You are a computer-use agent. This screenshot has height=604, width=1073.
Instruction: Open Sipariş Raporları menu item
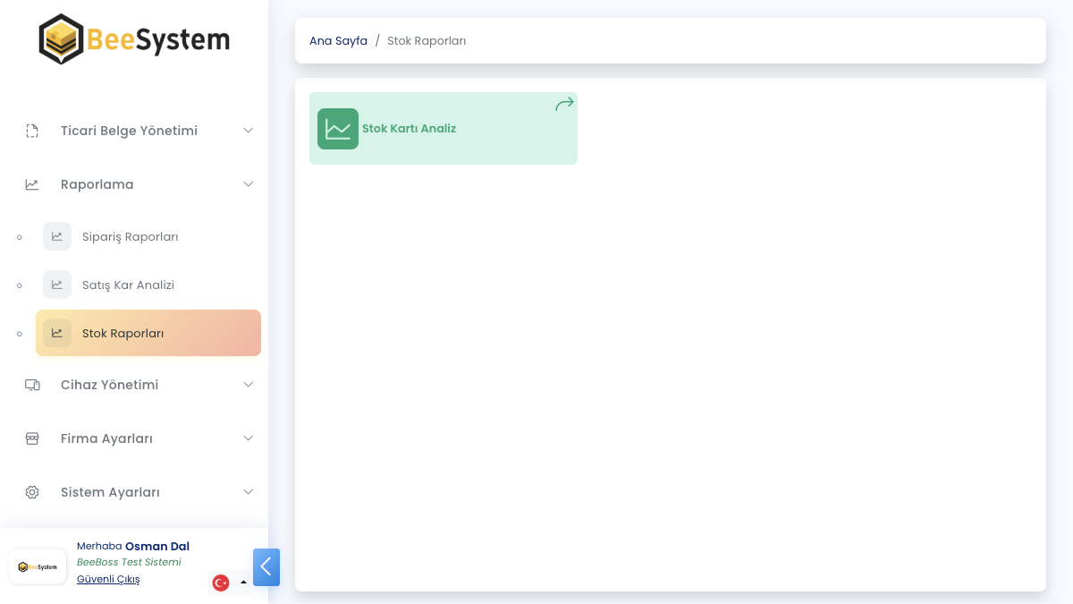coord(130,237)
